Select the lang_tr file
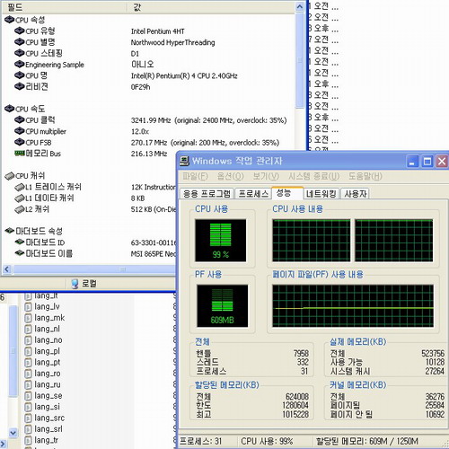This screenshot has height=449, width=449. coord(41,440)
